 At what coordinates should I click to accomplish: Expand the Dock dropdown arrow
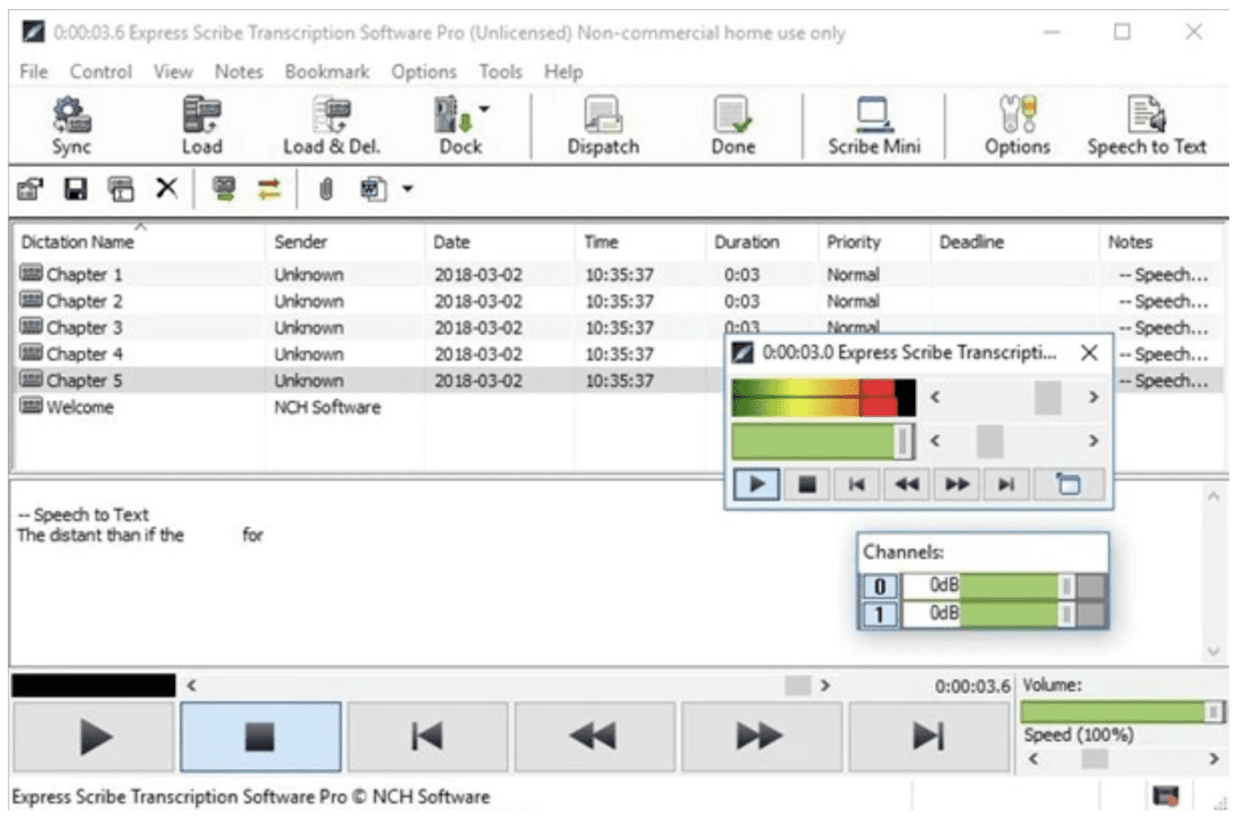tap(484, 109)
